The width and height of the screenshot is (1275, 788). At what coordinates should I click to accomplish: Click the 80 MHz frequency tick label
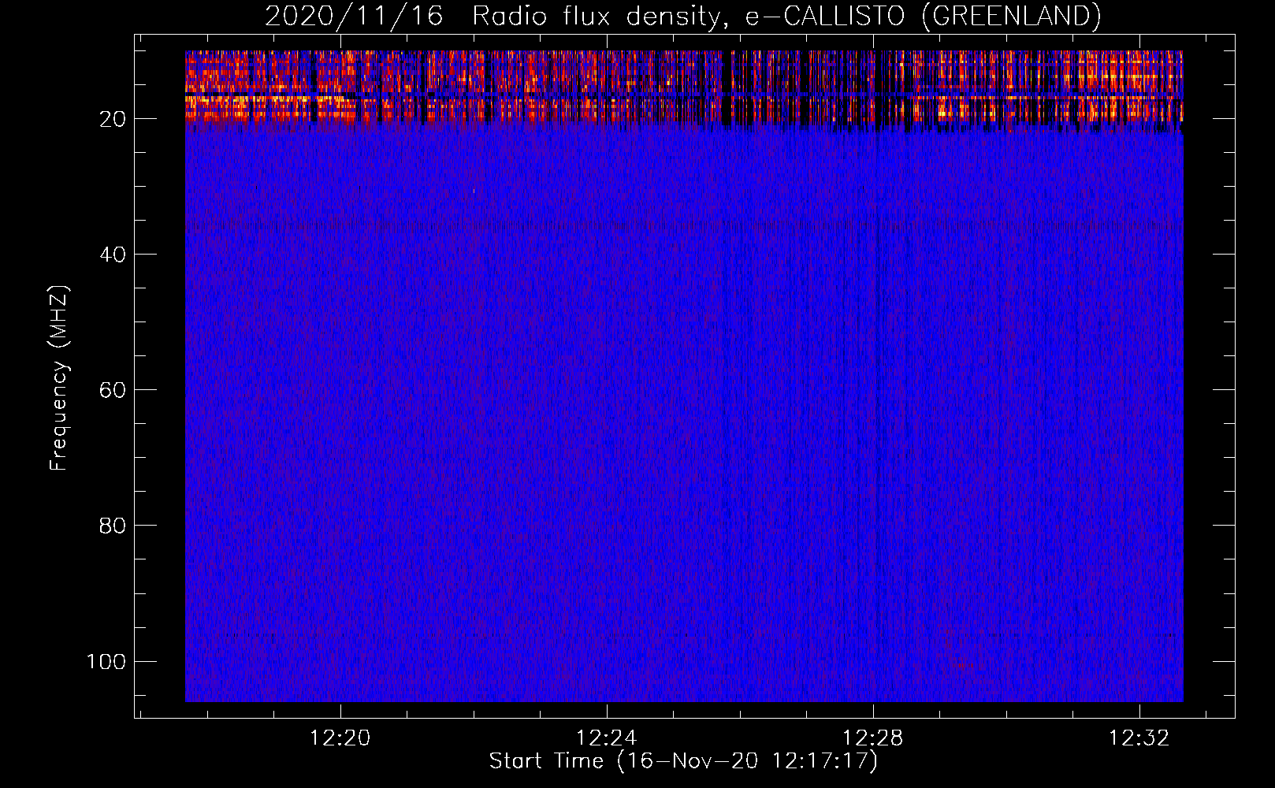click(x=113, y=526)
